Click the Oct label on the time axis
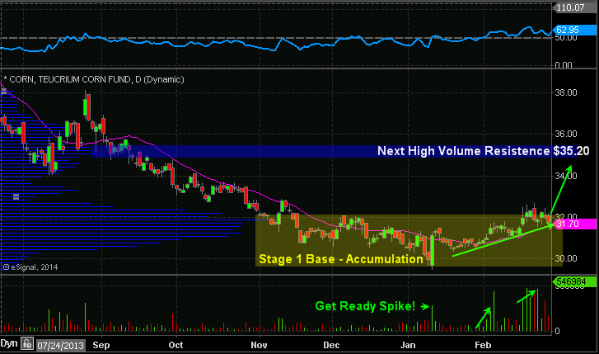 [175, 345]
